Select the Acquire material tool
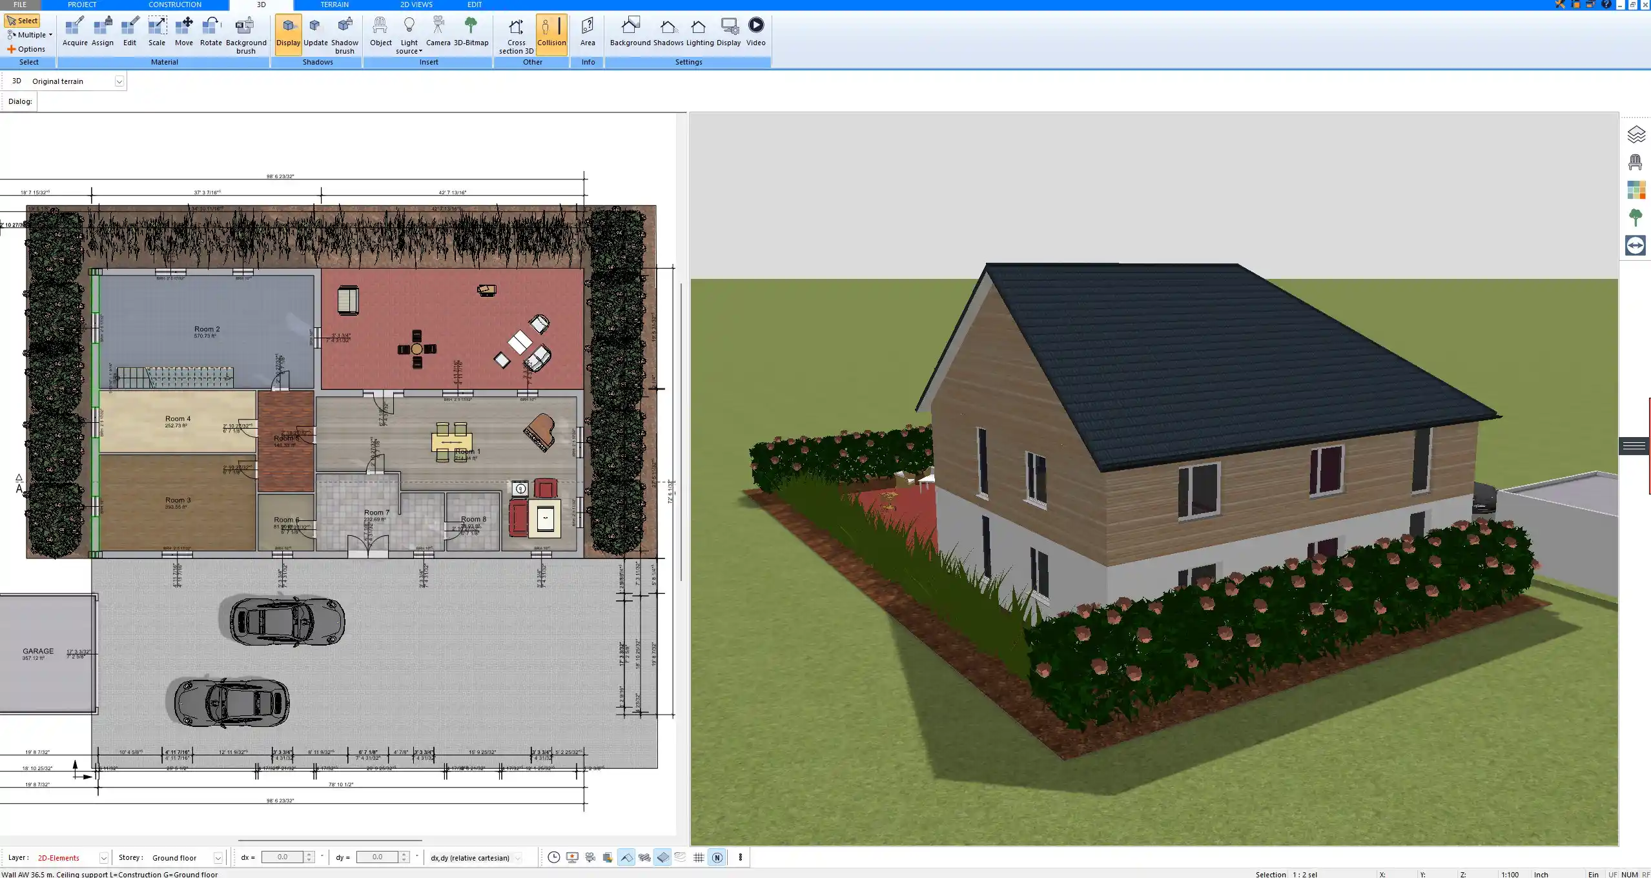This screenshot has width=1651, height=878. point(74,30)
